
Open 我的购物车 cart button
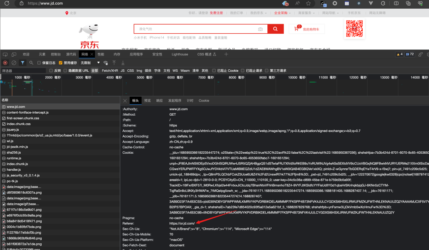click(x=307, y=29)
